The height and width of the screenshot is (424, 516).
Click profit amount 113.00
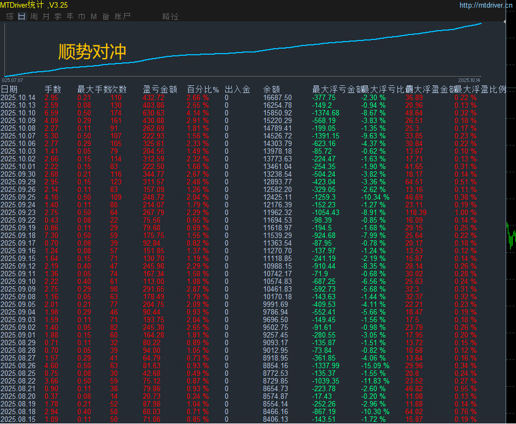click(154, 282)
